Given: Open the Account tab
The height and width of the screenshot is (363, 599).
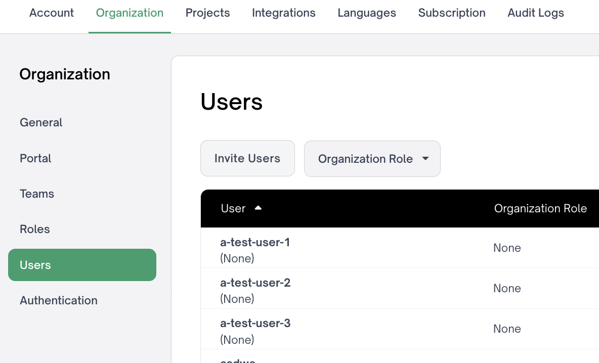Looking at the screenshot, I should pos(52,13).
